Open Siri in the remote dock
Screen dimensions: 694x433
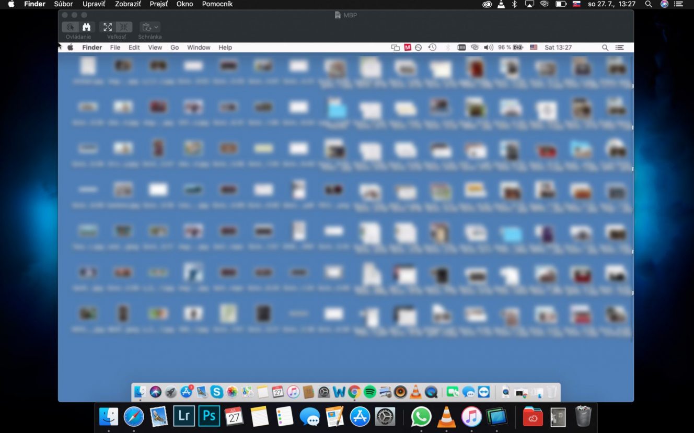(155, 392)
